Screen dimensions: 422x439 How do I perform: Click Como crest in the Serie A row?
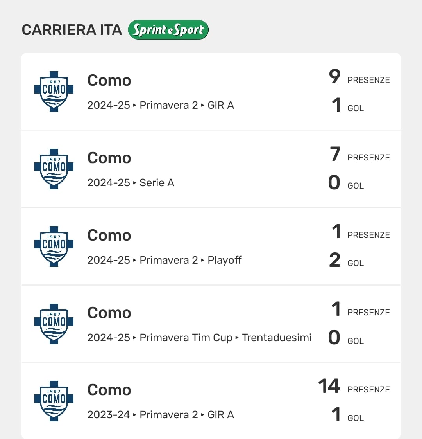click(54, 169)
